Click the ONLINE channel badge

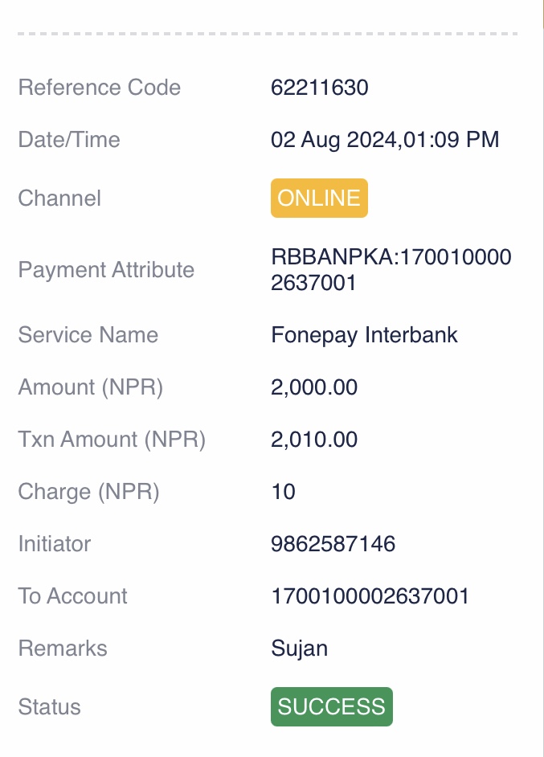(x=319, y=198)
